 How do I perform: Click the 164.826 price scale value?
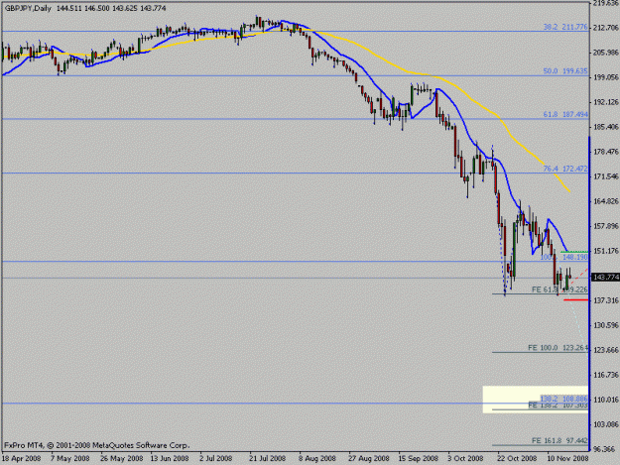coord(606,201)
